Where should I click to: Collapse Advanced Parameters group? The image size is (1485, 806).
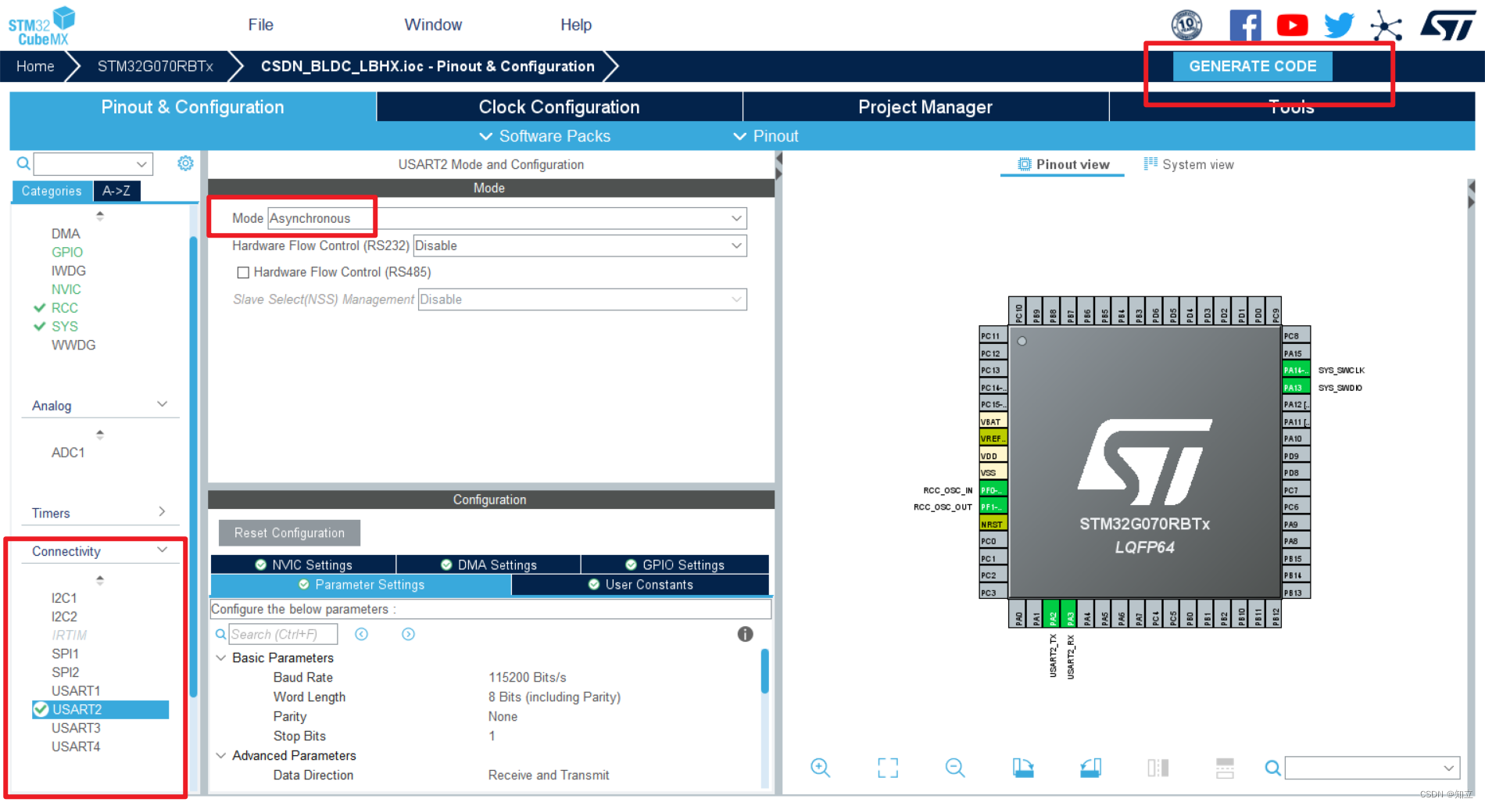(x=221, y=755)
